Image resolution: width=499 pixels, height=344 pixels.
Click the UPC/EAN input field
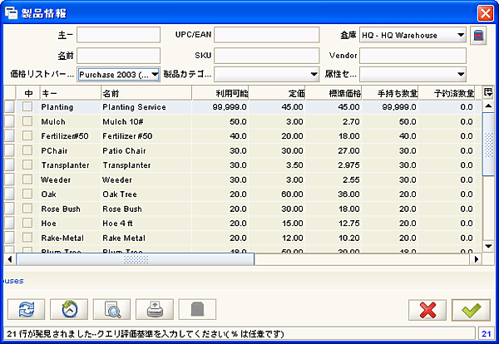pos(266,35)
